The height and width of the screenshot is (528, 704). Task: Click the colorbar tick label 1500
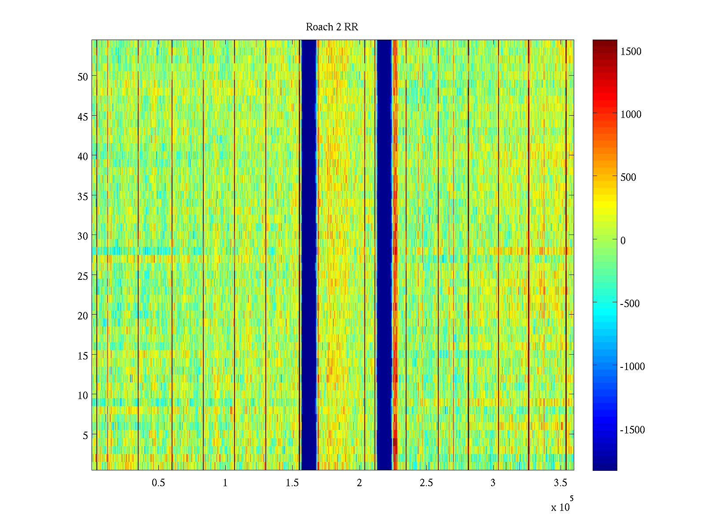coord(631,51)
